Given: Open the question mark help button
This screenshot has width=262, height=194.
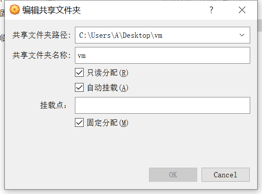Looking at the screenshot, I should click(x=211, y=10).
